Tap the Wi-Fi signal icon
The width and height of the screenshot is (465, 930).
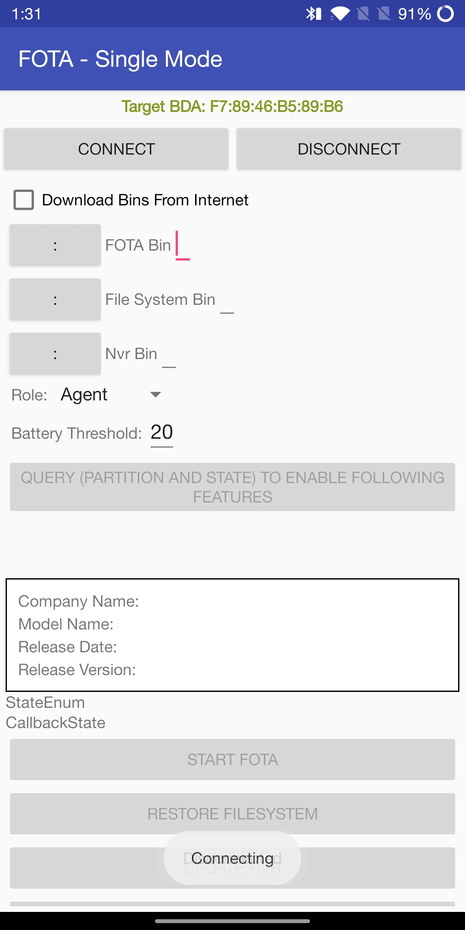click(x=340, y=14)
